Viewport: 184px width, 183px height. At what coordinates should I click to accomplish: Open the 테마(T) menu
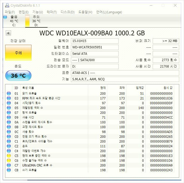(x=52, y=12)
